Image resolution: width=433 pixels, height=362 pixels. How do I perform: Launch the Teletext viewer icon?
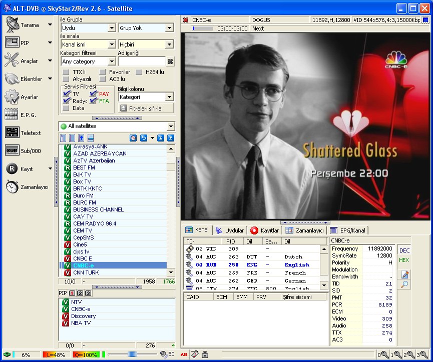tap(12, 132)
